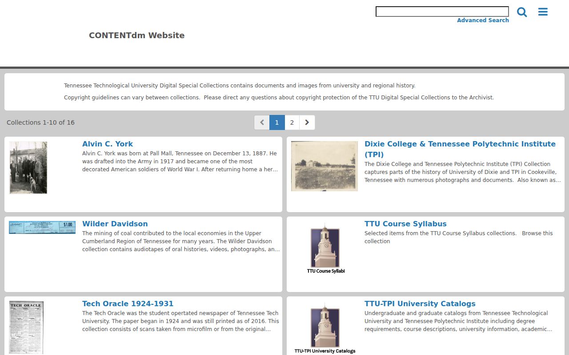Viewport: 569px width, 355px height.
Task: Open the Alvin C. York collection title
Action: pos(108,144)
